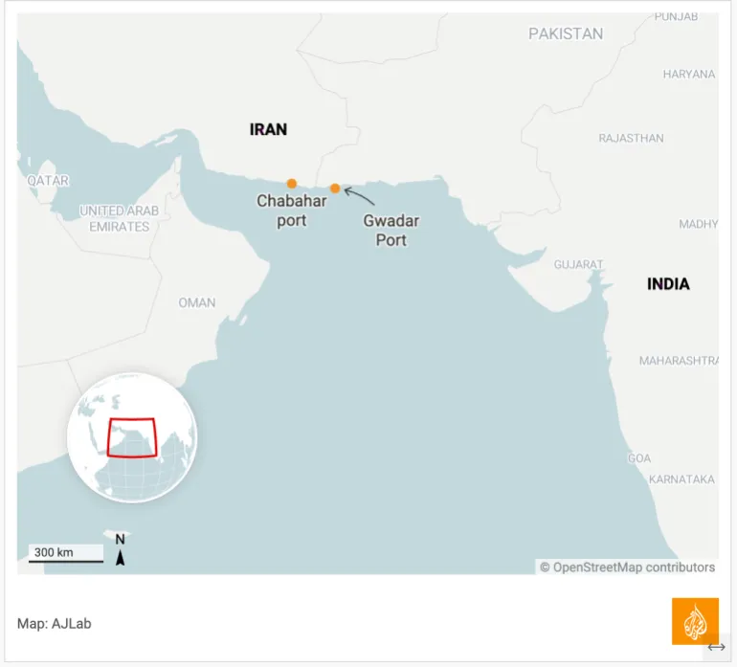Click the curved arrow pointing to Gwadar
The height and width of the screenshot is (667, 737).
coord(360,195)
